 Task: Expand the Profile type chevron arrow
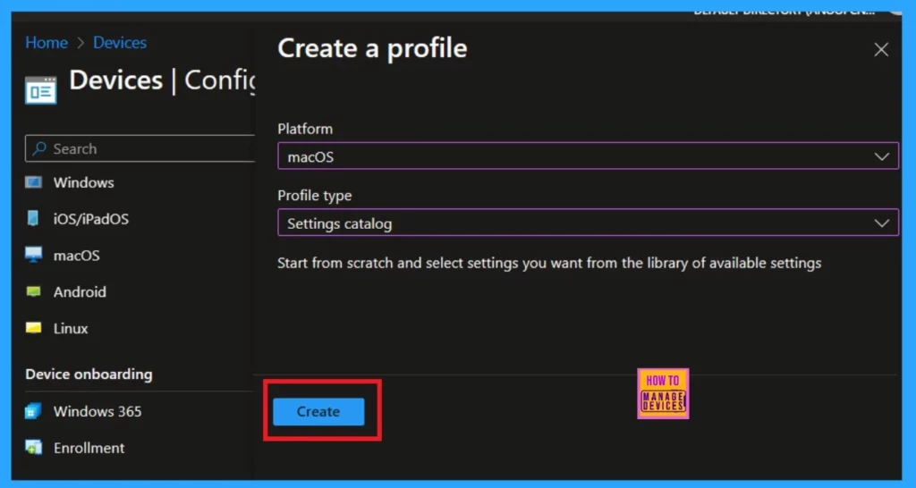(x=881, y=223)
